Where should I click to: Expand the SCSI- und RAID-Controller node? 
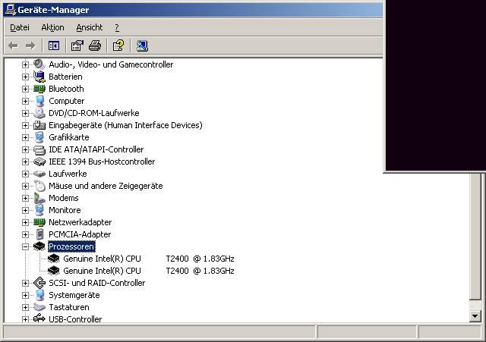click(25, 283)
